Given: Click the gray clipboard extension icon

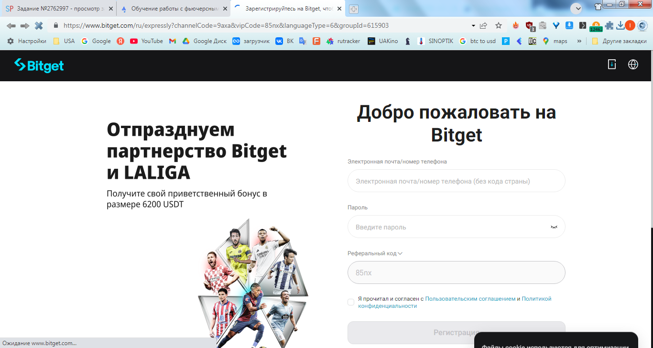Looking at the screenshot, I should pos(542,25).
